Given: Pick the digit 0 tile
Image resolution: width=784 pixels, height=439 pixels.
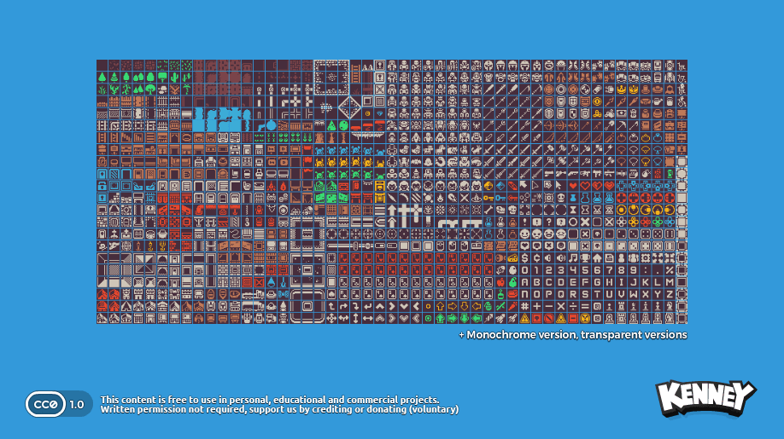Looking at the screenshot, I should pos(525,270).
